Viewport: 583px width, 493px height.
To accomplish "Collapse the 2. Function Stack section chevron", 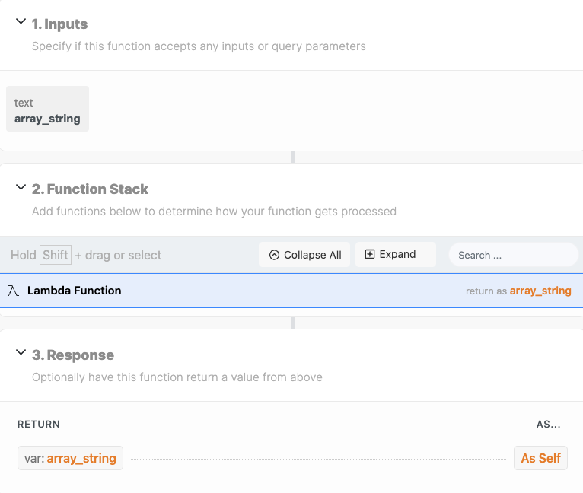I will [x=21, y=187].
